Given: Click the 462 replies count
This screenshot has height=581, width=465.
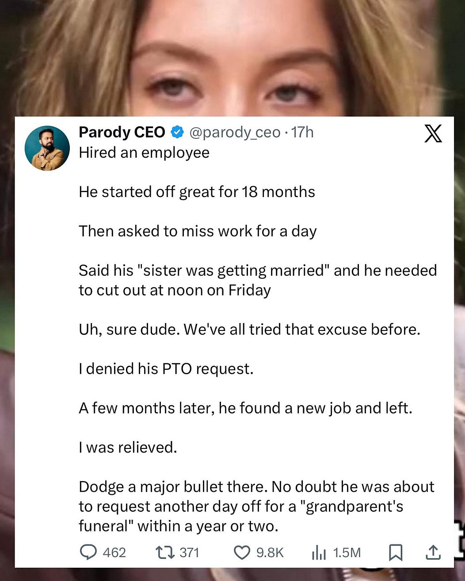Looking at the screenshot, I should 114,552.
